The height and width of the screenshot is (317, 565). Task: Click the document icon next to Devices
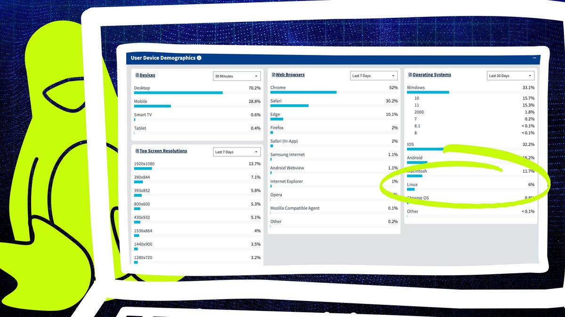coord(137,75)
